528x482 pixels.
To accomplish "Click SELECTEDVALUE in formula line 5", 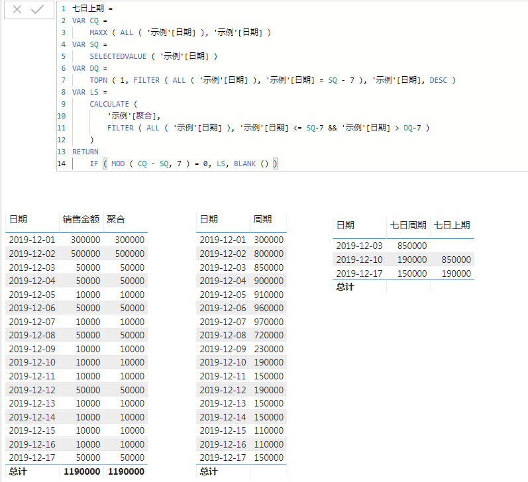I will [x=118, y=56].
